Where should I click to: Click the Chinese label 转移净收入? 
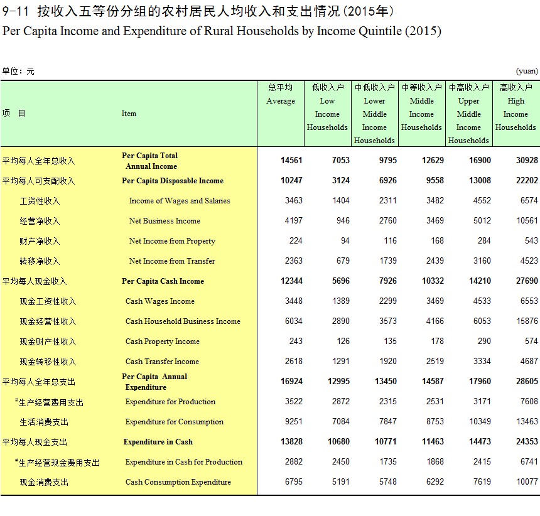40,261
